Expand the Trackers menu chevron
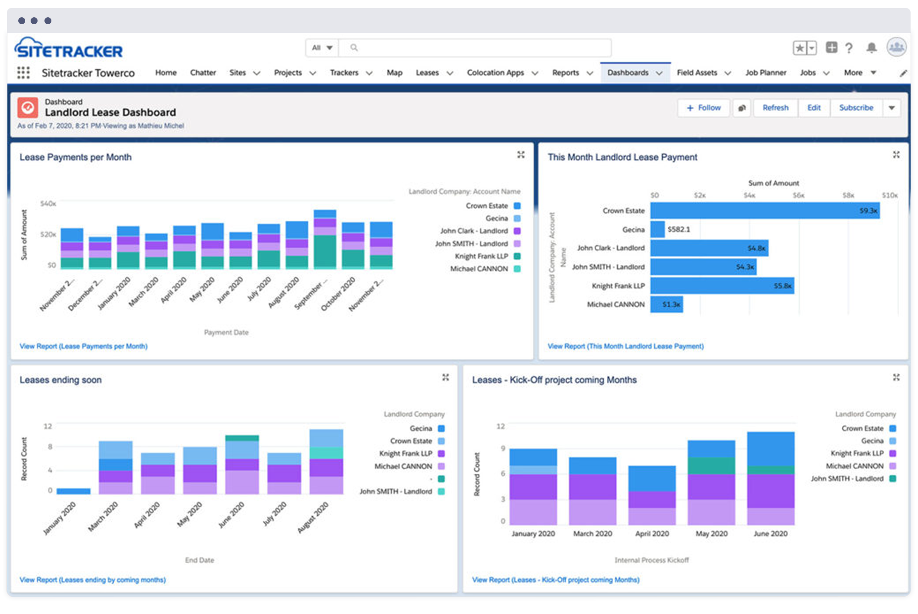 point(369,73)
